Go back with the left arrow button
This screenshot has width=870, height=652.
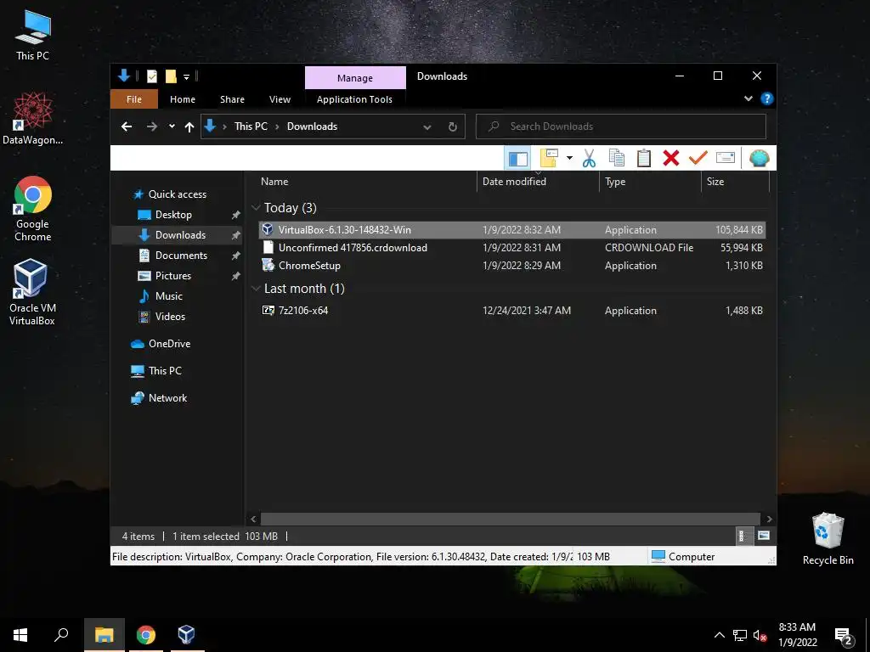(127, 127)
